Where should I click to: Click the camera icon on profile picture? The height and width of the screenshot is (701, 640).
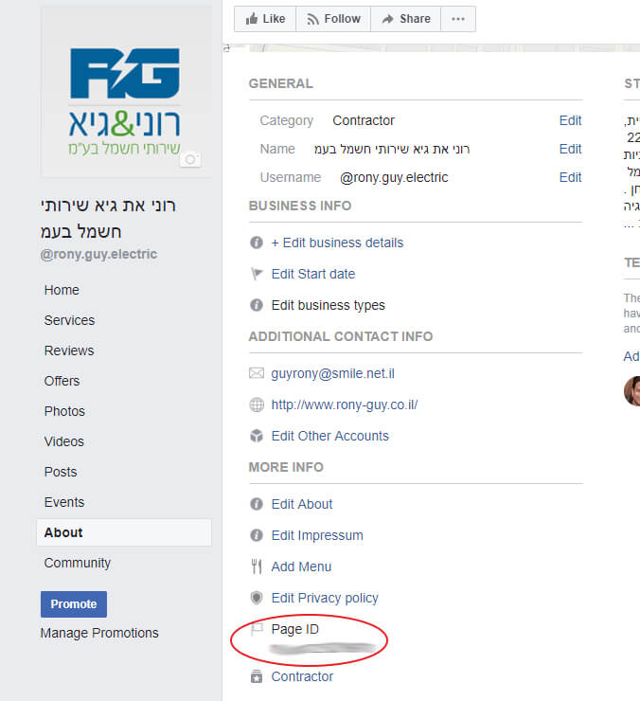pyautogui.click(x=191, y=159)
